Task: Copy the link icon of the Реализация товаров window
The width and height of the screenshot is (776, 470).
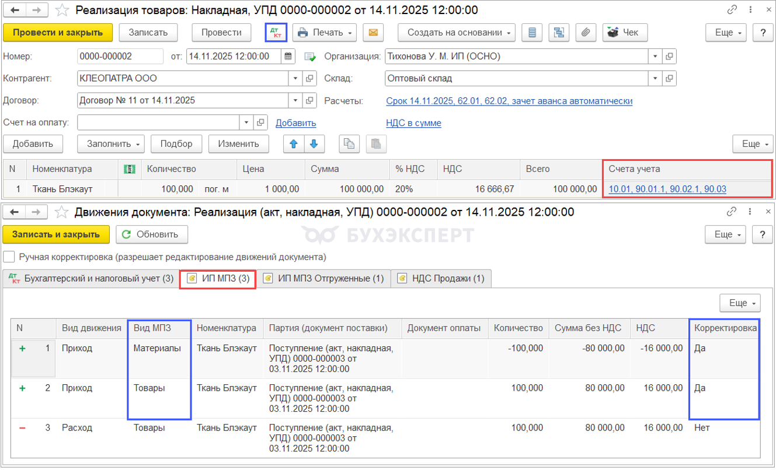Action: 732,10
